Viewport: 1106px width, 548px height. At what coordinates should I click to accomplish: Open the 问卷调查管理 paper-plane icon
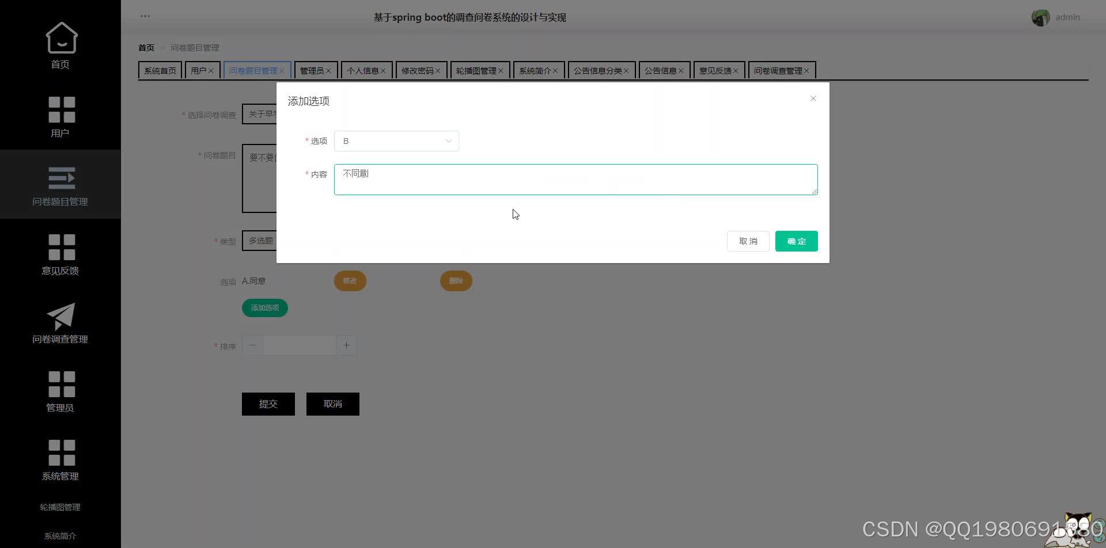pos(60,320)
